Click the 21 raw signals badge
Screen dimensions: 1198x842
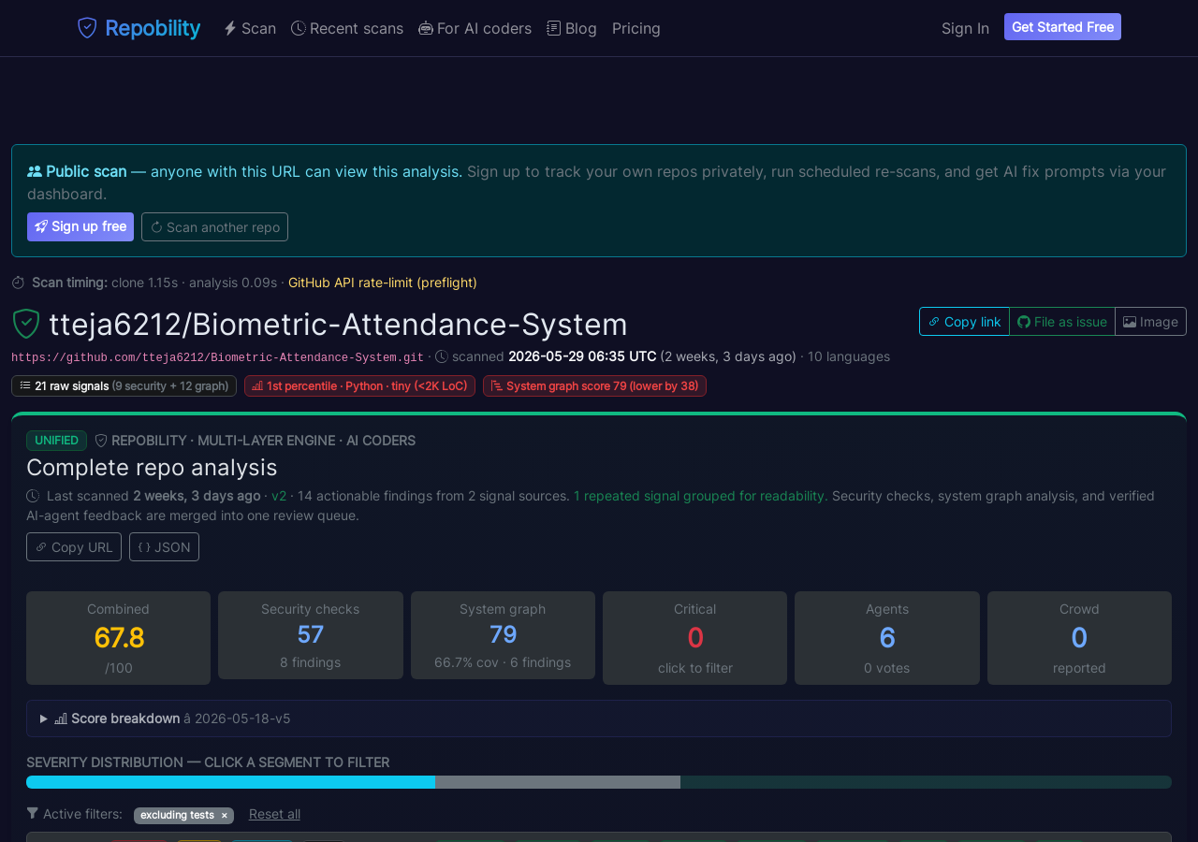click(124, 385)
